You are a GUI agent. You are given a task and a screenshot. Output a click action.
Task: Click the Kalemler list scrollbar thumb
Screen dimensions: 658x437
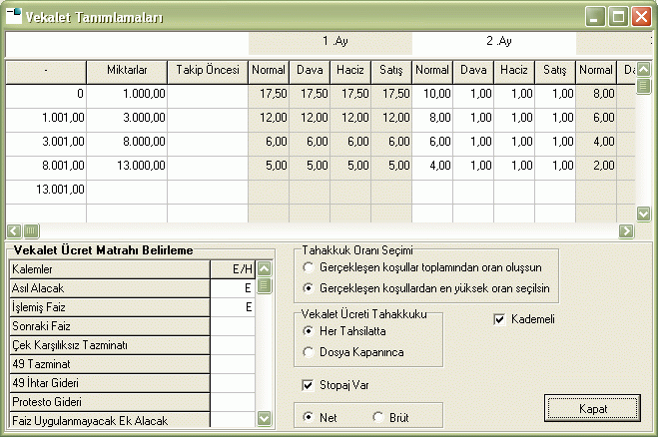pos(264,285)
